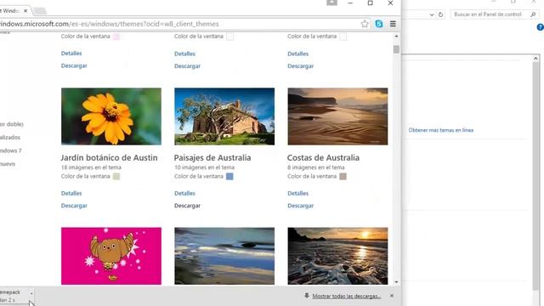Click the "18 imágenes en el tema" text
Viewport: 544px width, 306px height.
[91, 167]
